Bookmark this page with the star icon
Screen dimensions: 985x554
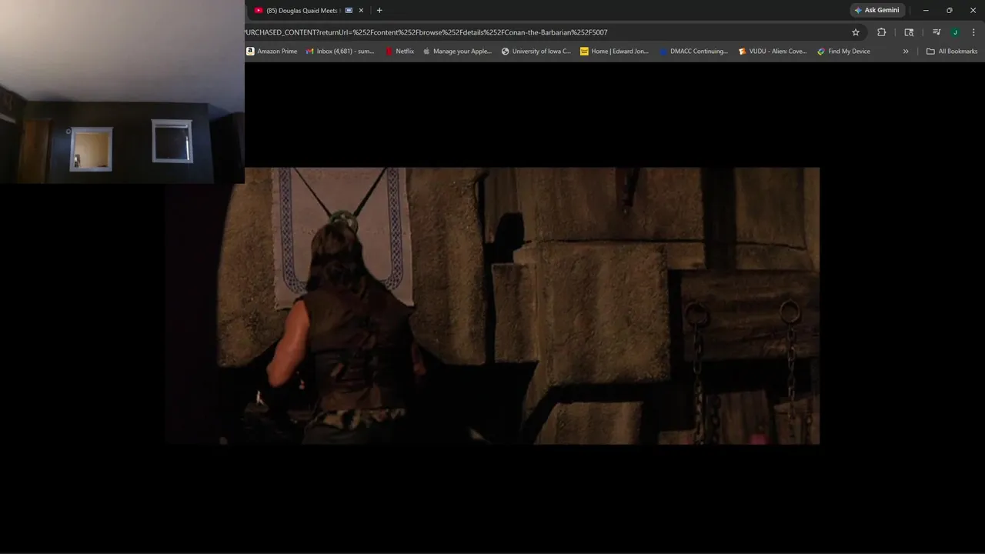[x=856, y=32]
